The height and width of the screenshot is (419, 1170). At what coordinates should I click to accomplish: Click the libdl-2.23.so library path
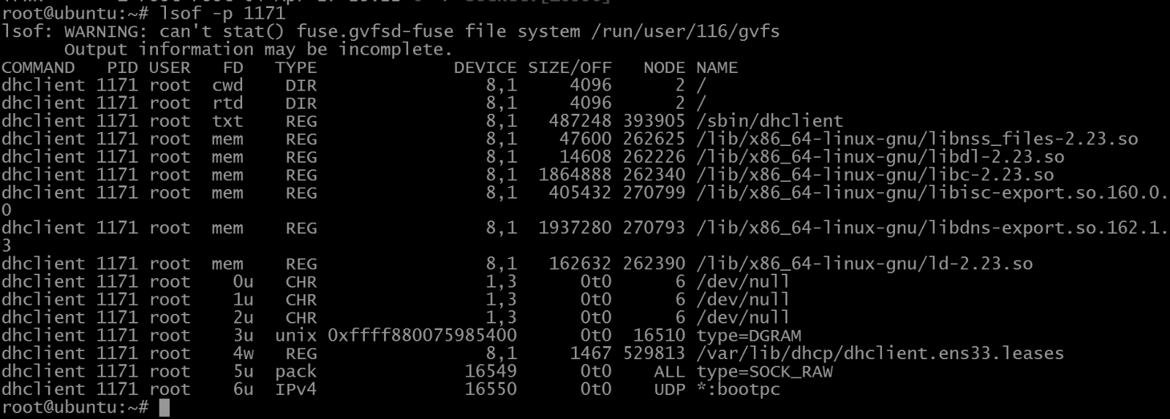coord(880,157)
